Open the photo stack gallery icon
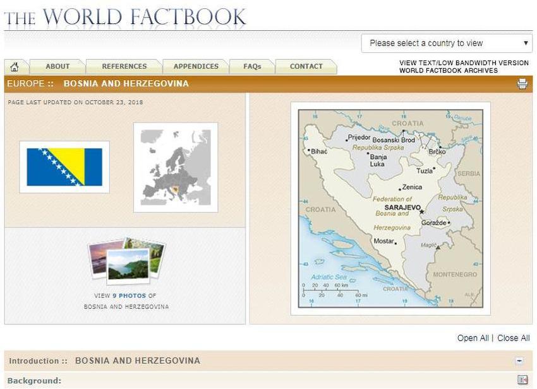This screenshot has height=389, width=537. coord(126,260)
